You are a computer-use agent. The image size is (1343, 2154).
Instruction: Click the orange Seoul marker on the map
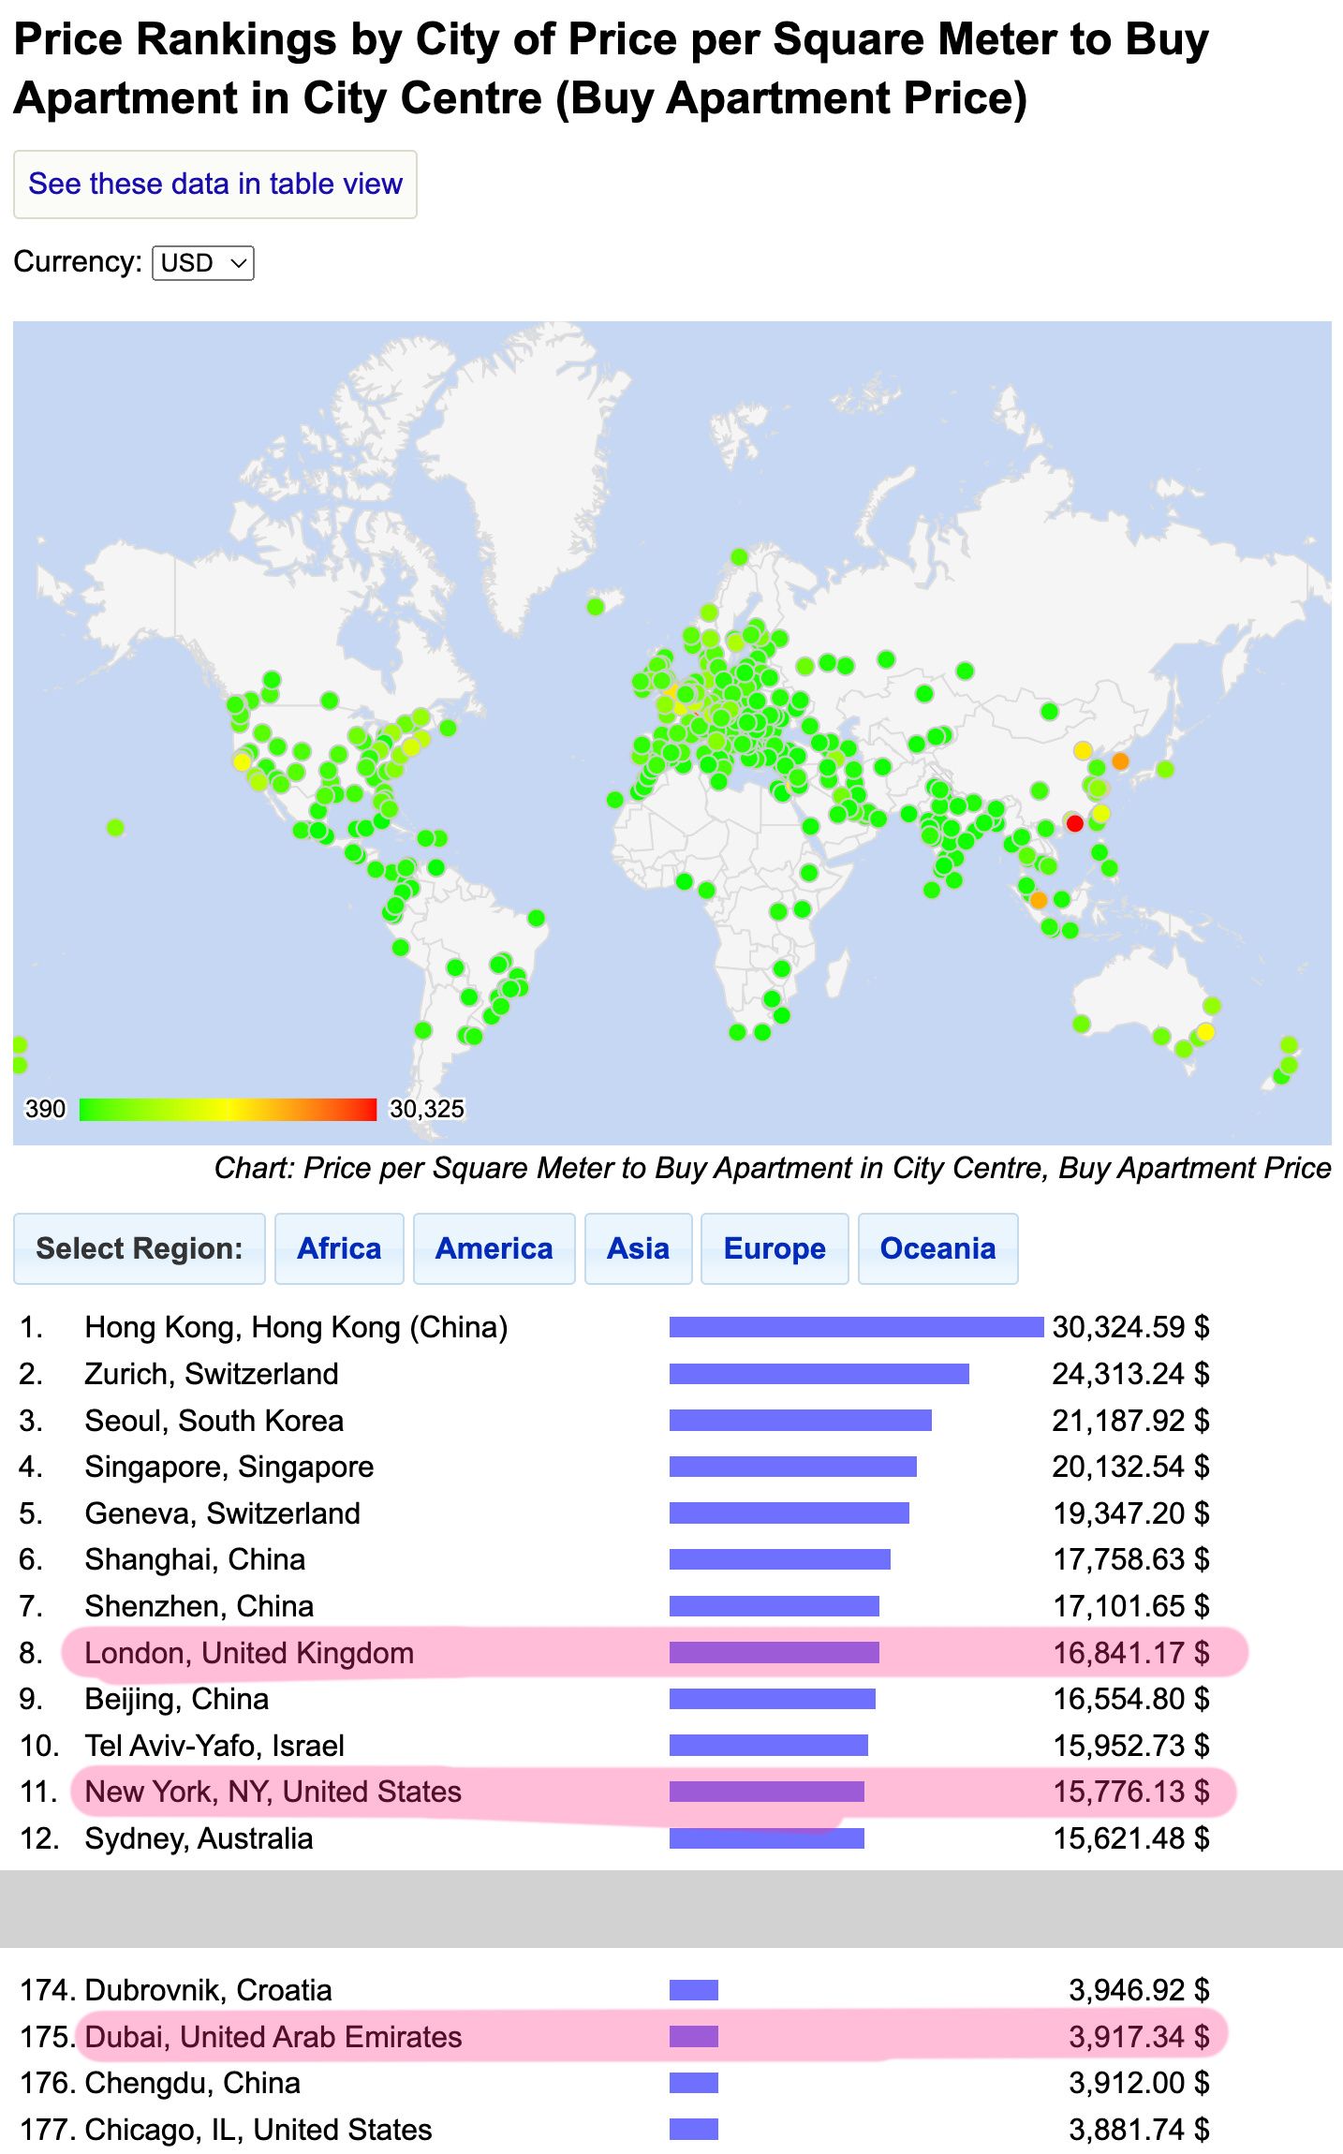click(1120, 761)
